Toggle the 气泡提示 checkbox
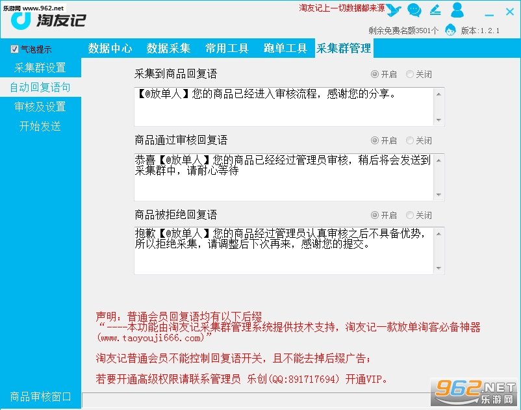 point(14,49)
